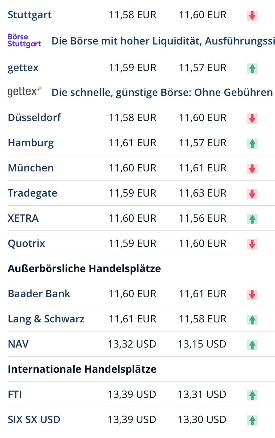This screenshot has height=438, width=275.
Task: Open the Quotrix exchange link
Action: [26, 243]
